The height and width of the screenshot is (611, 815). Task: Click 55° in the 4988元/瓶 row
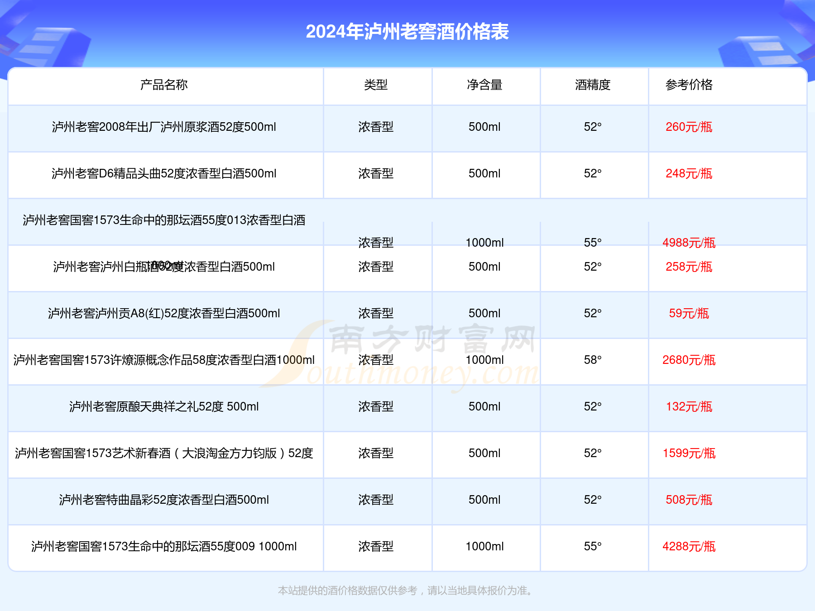click(593, 243)
